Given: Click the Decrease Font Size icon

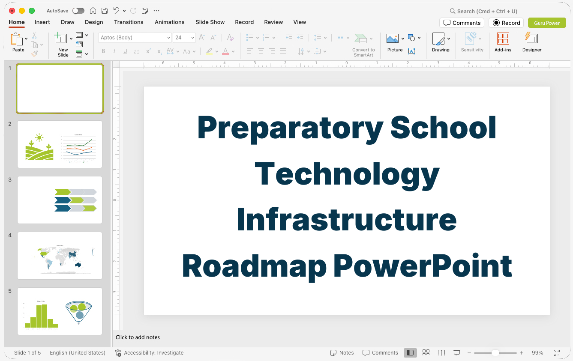Looking at the screenshot, I should [x=213, y=38].
